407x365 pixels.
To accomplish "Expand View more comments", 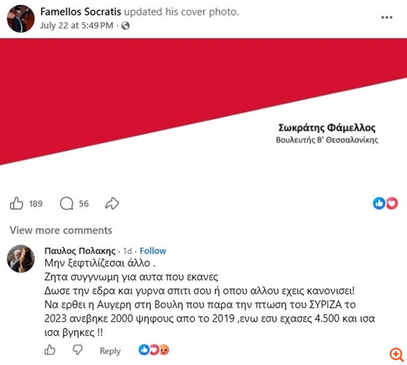I will [61, 230].
